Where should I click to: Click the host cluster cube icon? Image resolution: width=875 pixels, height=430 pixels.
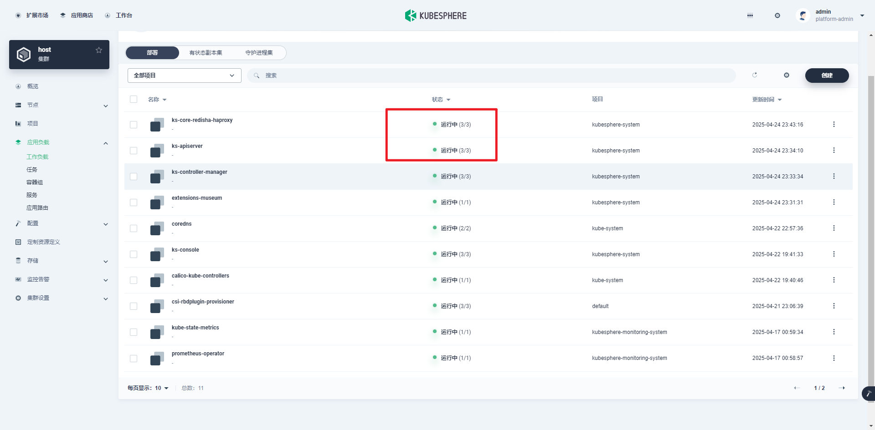coord(24,55)
